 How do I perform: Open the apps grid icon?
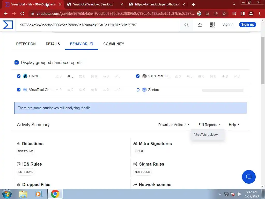[x=213, y=25]
